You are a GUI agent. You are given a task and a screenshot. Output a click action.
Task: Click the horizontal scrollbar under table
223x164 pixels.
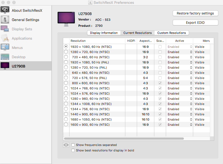click(124, 138)
